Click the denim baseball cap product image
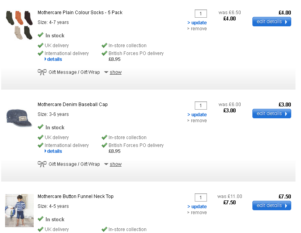 [x=19, y=117]
